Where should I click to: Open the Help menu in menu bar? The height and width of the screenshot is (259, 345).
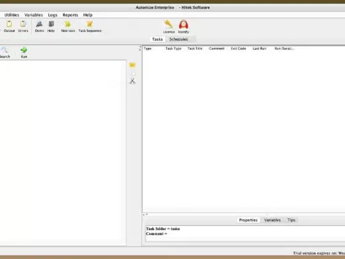point(87,15)
